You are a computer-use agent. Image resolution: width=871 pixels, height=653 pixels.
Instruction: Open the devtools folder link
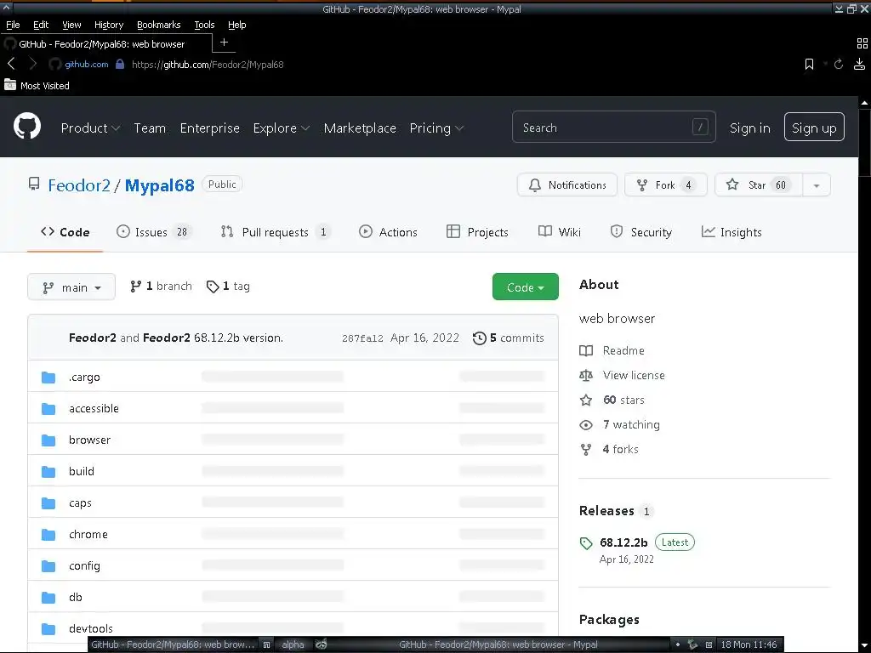tap(90, 628)
